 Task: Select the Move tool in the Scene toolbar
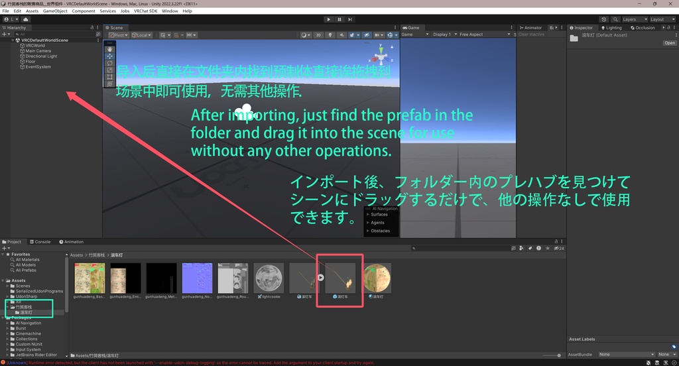109,56
